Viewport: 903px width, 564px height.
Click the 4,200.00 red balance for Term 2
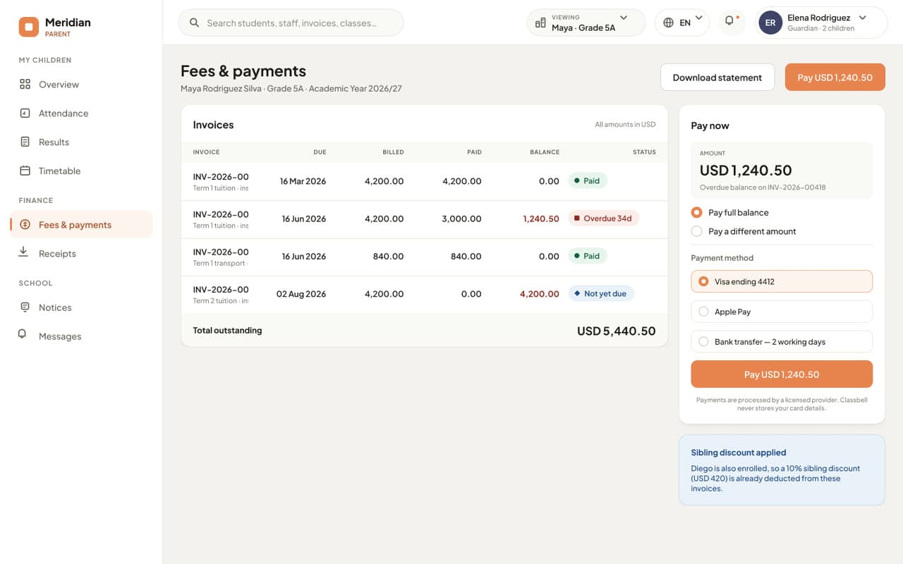(x=540, y=294)
